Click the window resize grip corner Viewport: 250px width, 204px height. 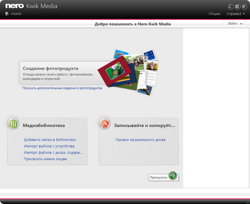pos(248,202)
